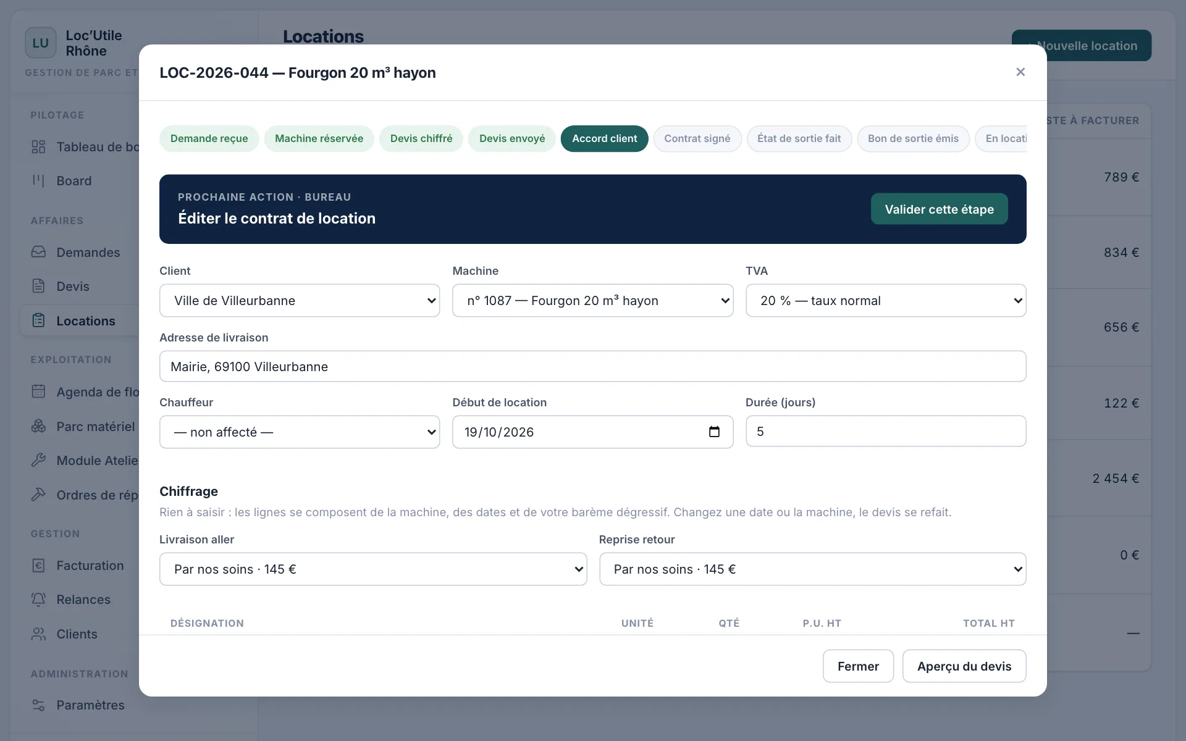Click the Début de location date field
This screenshot has height=741, width=1186.
click(592, 432)
